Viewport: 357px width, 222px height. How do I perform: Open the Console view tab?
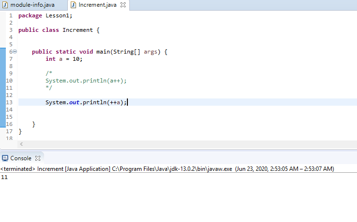click(x=21, y=158)
